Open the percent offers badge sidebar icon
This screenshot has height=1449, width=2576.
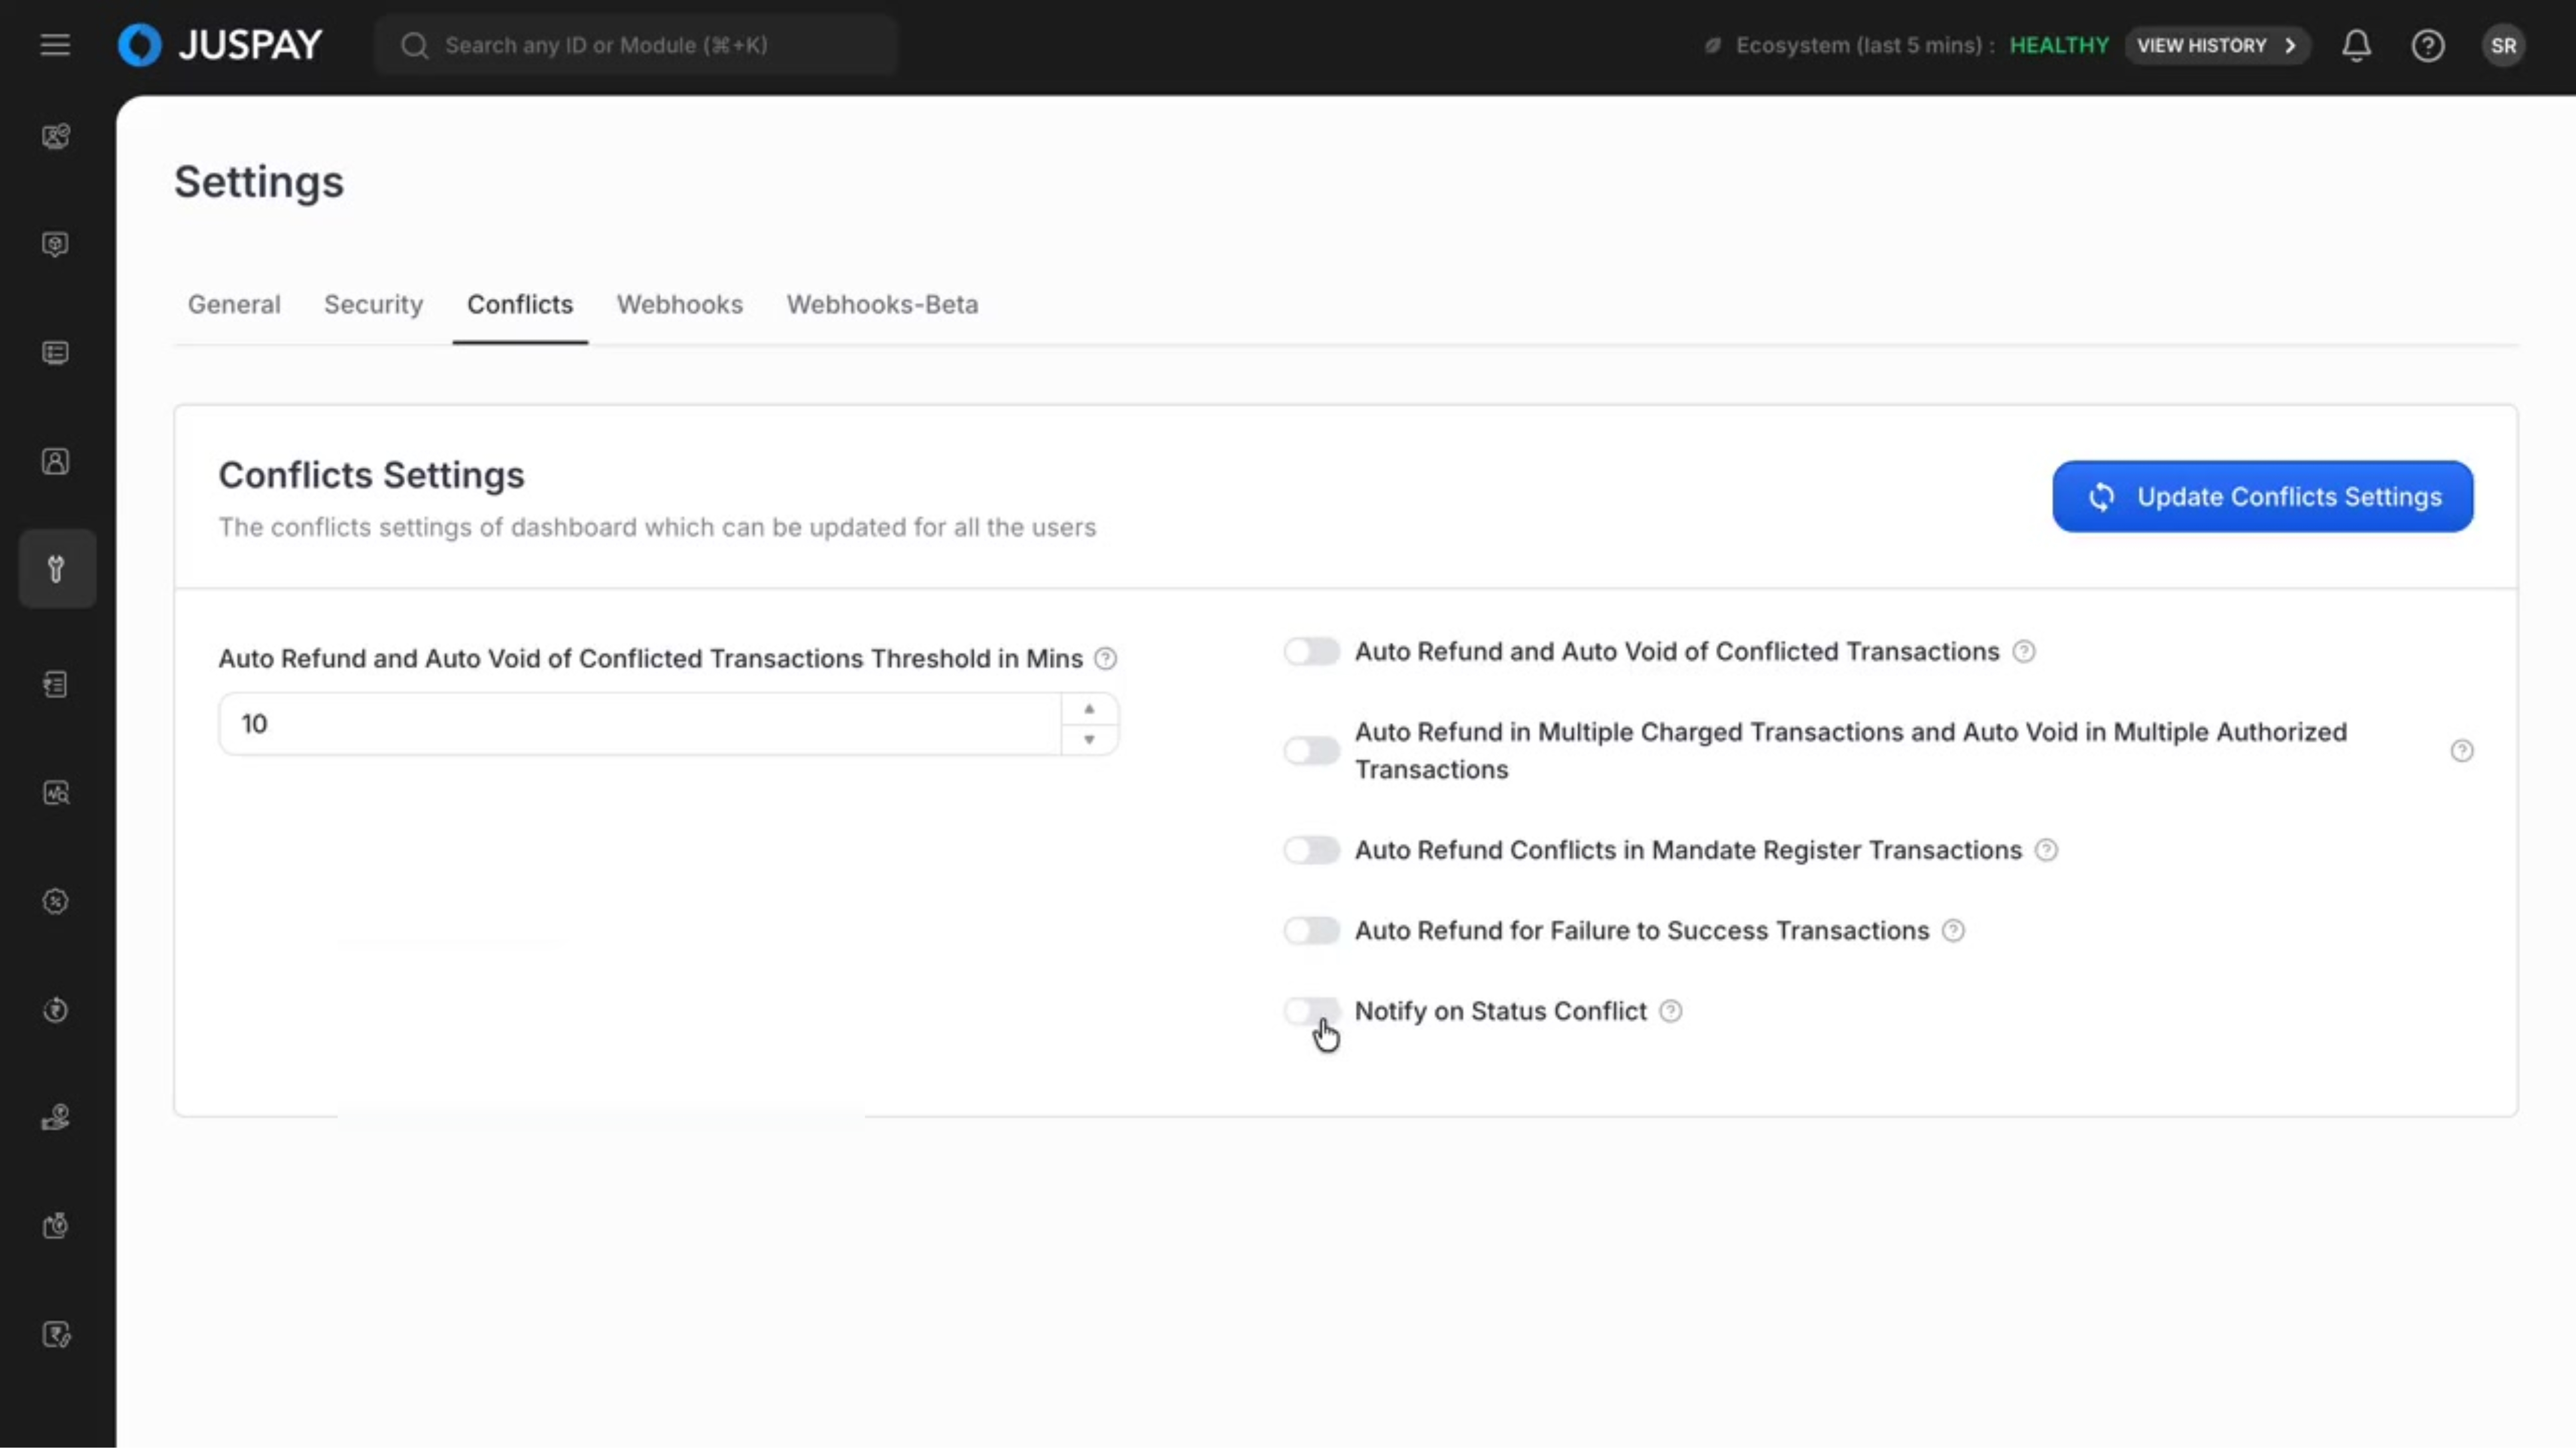coord(56,902)
